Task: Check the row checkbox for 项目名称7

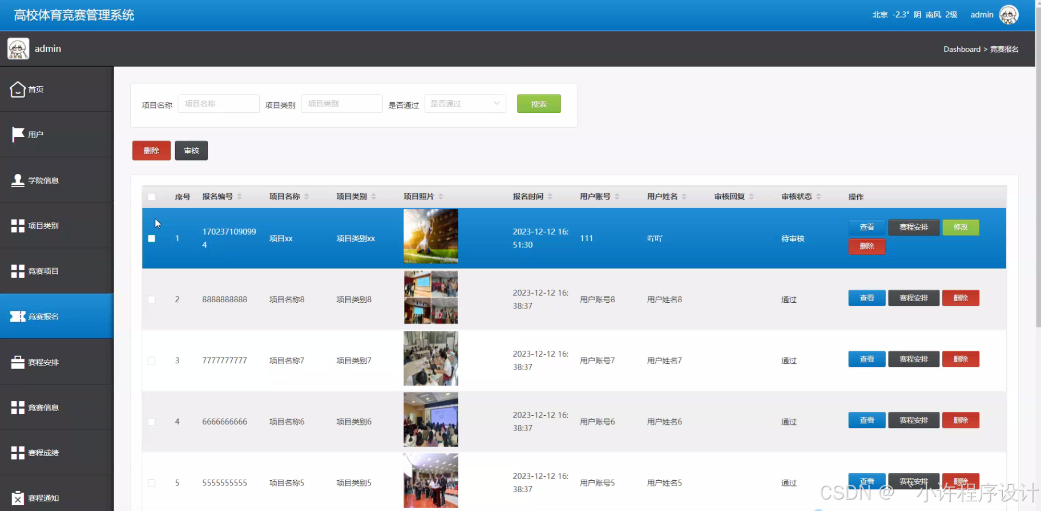Action: [x=151, y=360]
